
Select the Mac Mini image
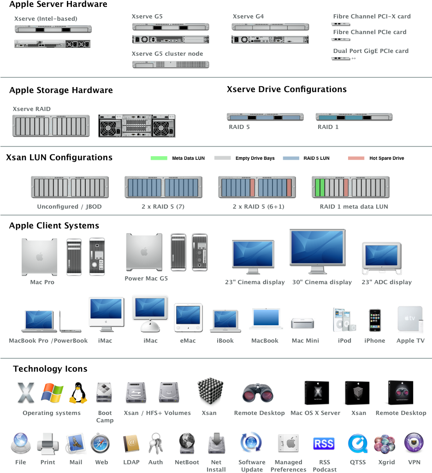click(x=302, y=323)
